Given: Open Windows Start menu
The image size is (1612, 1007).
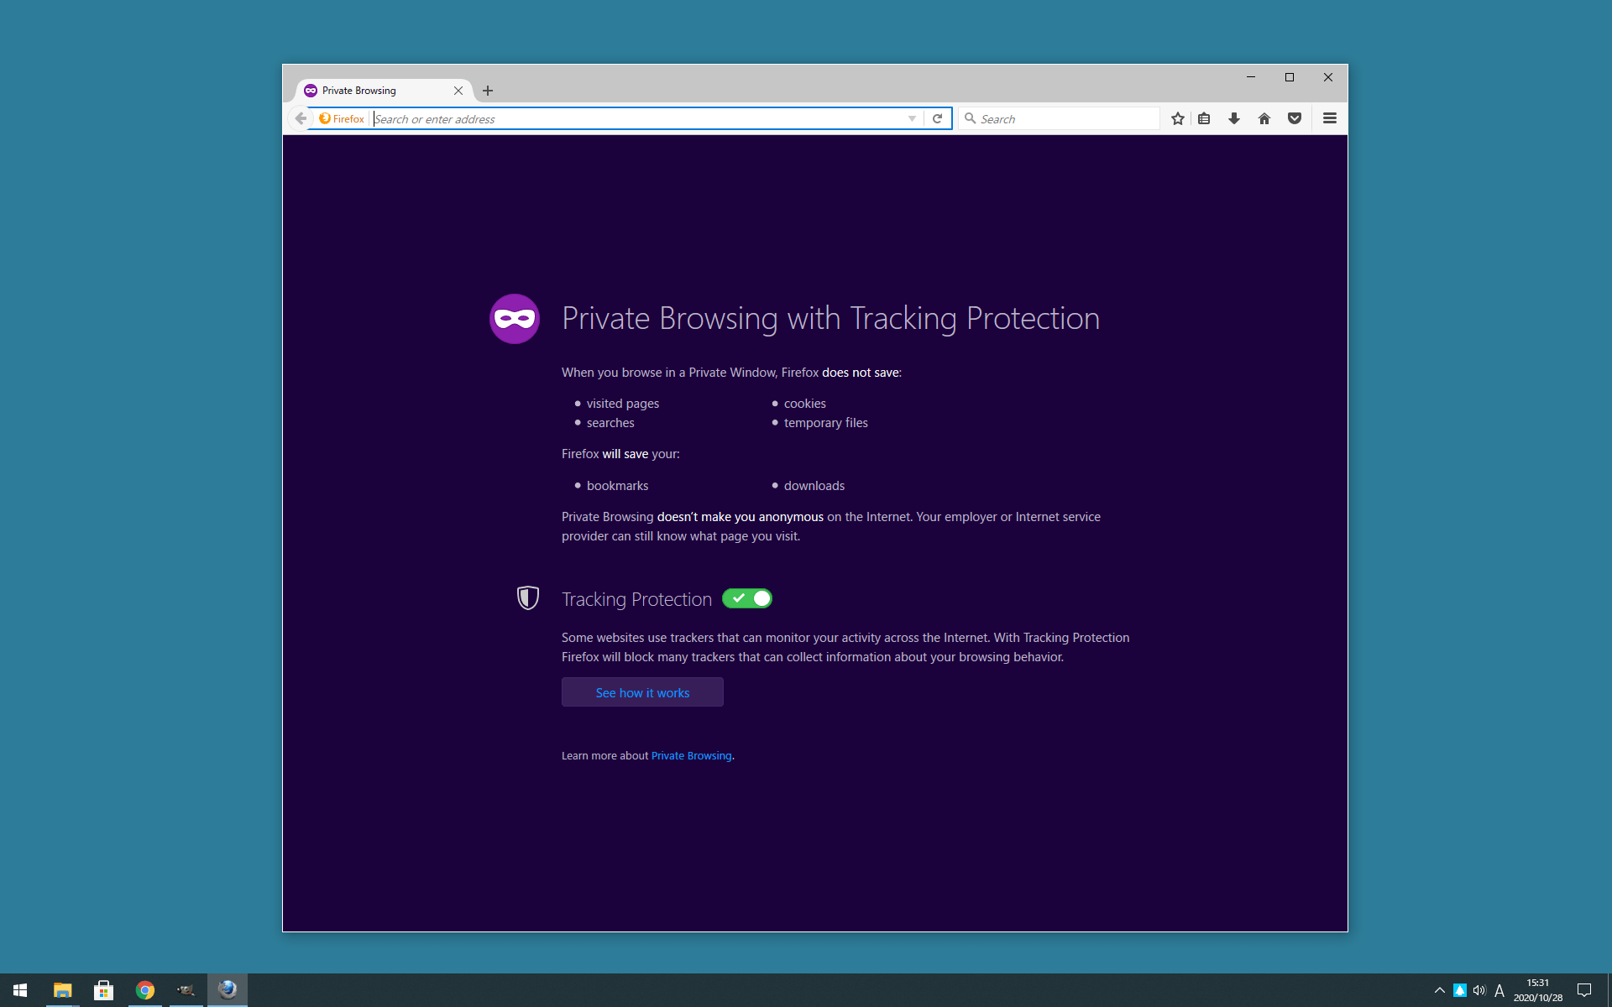Looking at the screenshot, I should click(20, 990).
